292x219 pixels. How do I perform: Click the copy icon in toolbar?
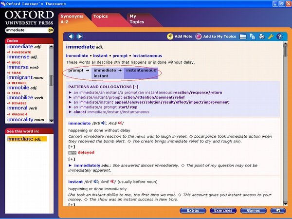click(x=252, y=36)
